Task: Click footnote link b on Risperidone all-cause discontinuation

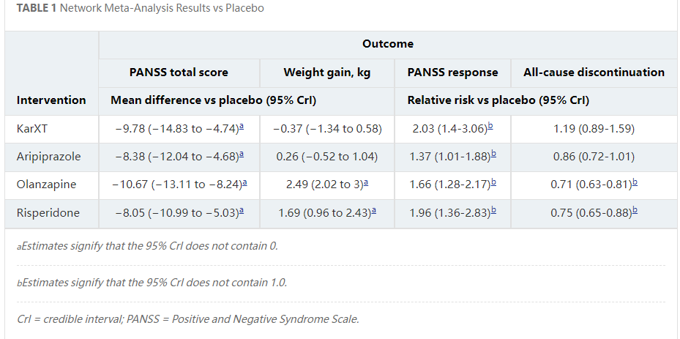Action: pos(634,212)
